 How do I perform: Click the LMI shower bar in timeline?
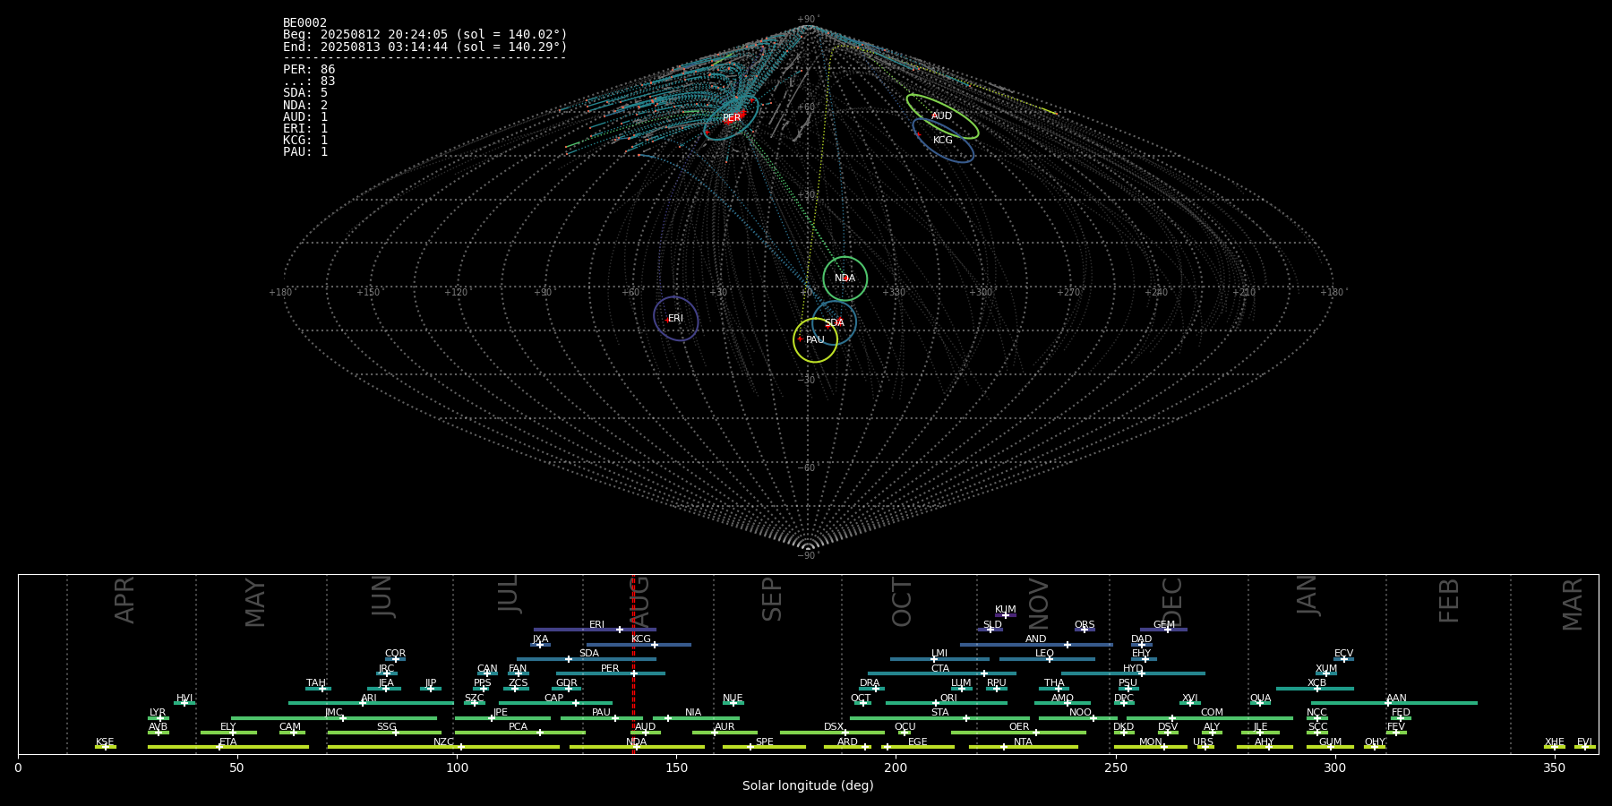coord(939,659)
